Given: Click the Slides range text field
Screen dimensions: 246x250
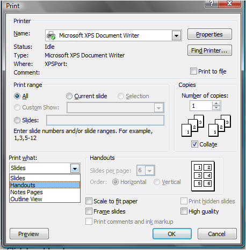Looking at the screenshot, I should (x=105, y=120).
